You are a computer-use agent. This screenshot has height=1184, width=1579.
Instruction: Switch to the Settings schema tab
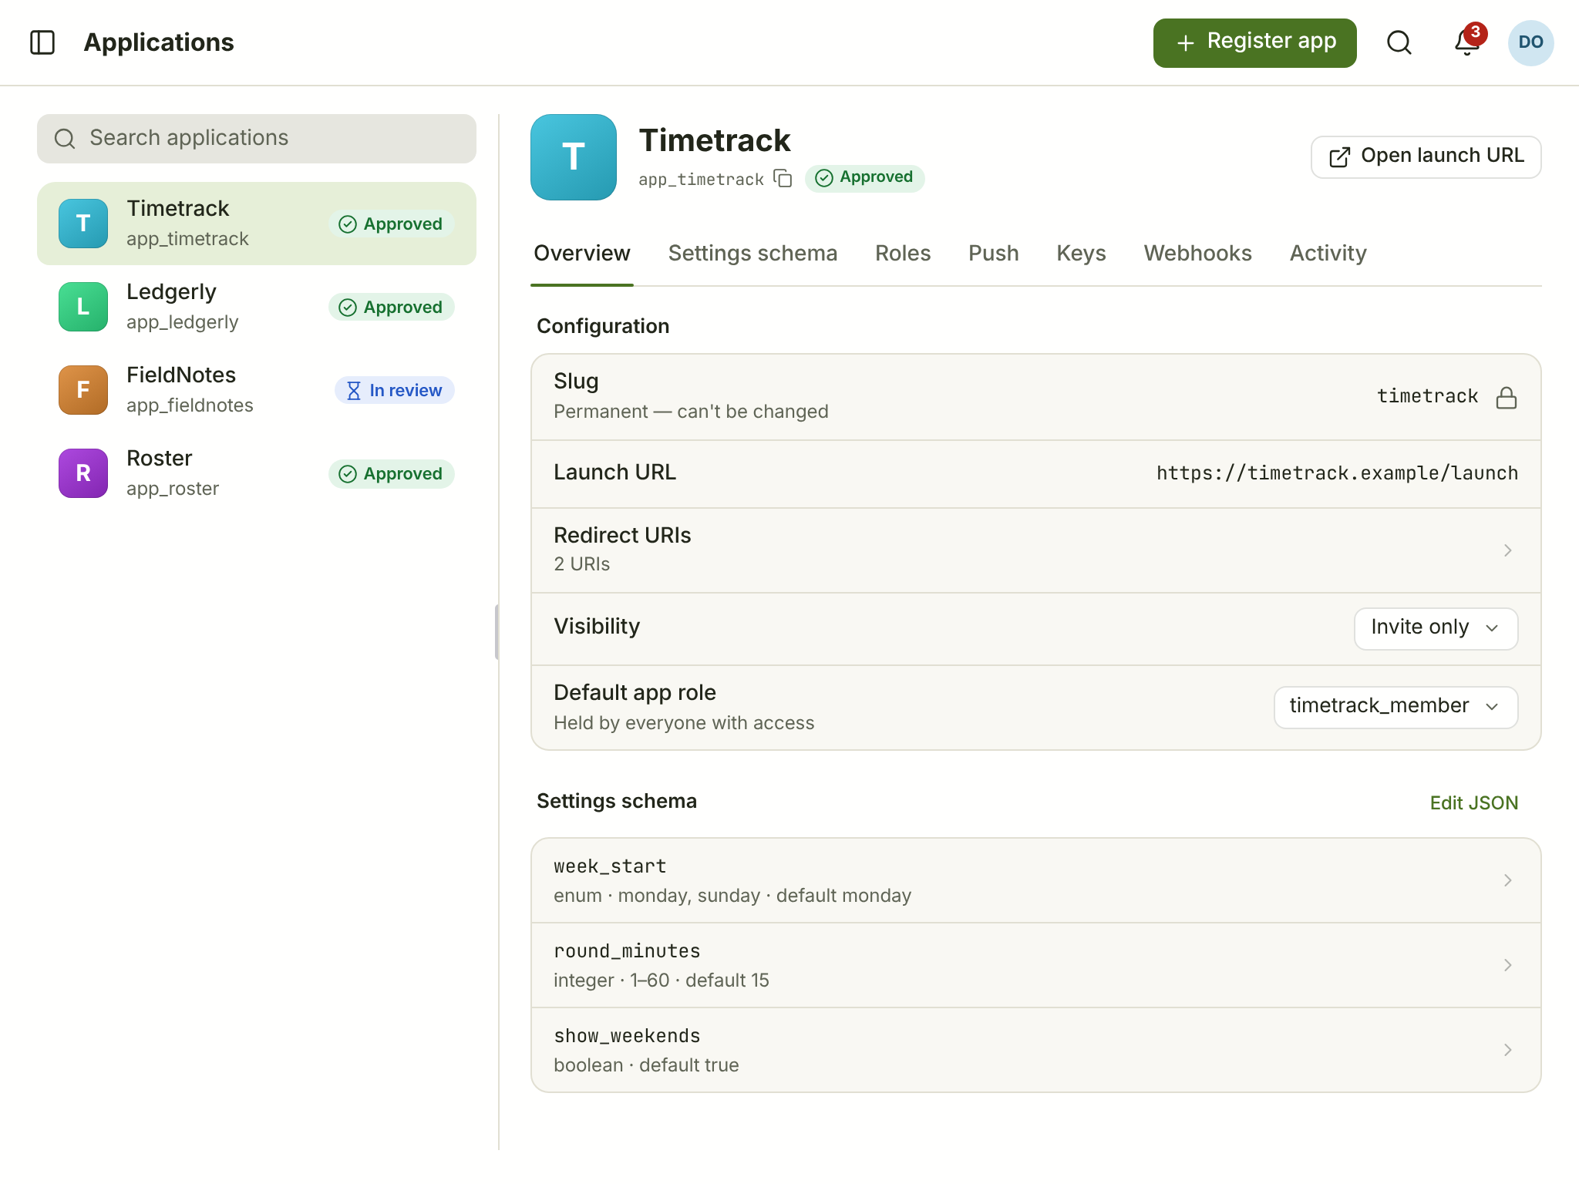point(752,254)
